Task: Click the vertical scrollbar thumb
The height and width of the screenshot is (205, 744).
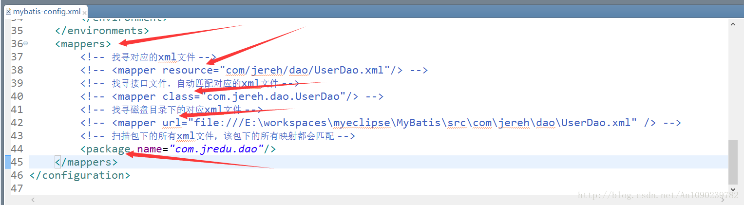Action: [733, 162]
